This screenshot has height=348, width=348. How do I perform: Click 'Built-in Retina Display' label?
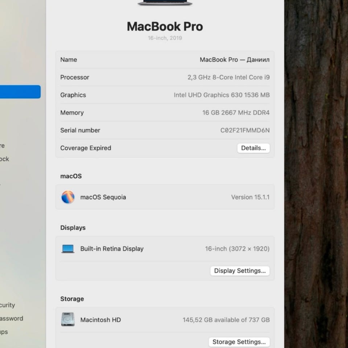pyautogui.click(x=112, y=249)
